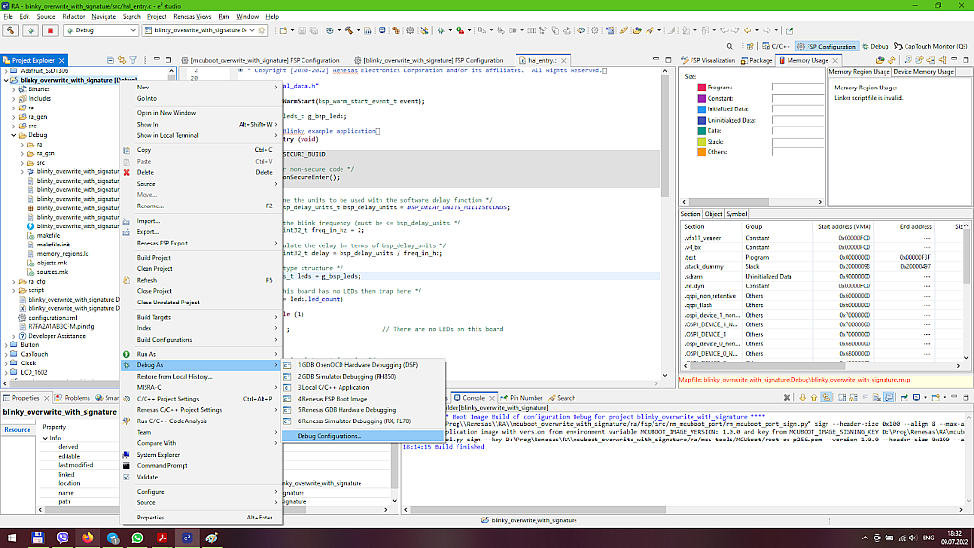Viewport: 974px width, 548px height.
Task: Click the red Terminate icon in toolbar
Action: [50, 30]
